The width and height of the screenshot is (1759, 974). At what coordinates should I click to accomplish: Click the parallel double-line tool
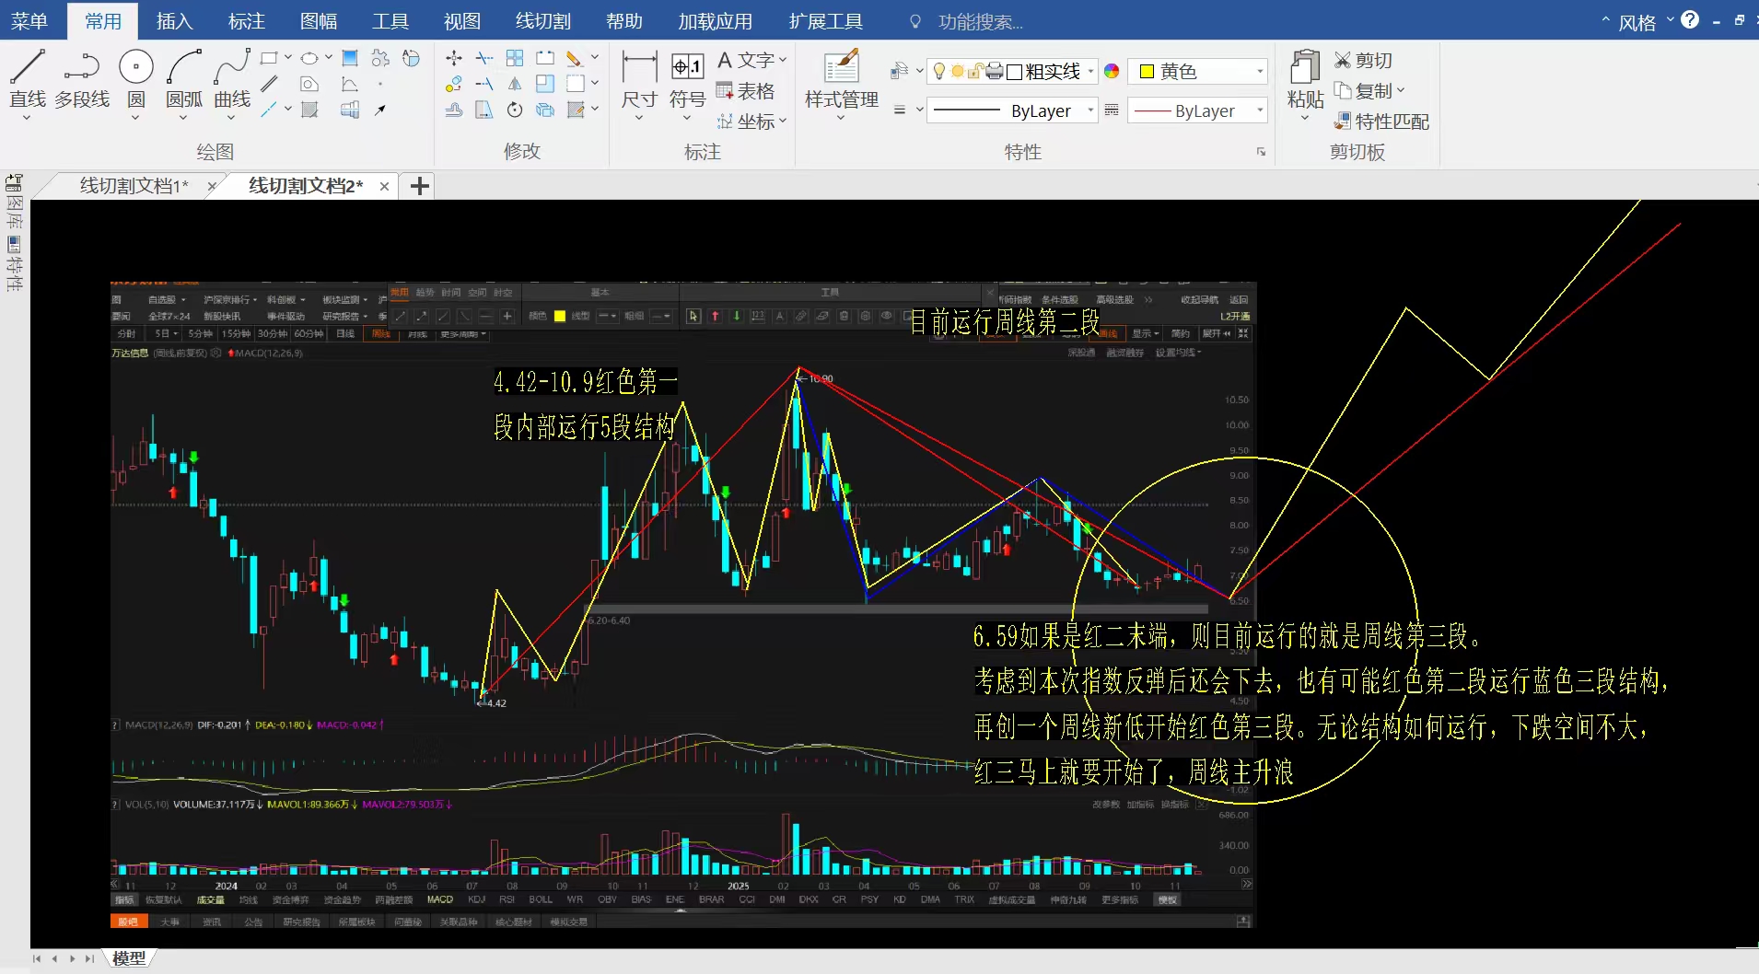click(x=269, y=85)
